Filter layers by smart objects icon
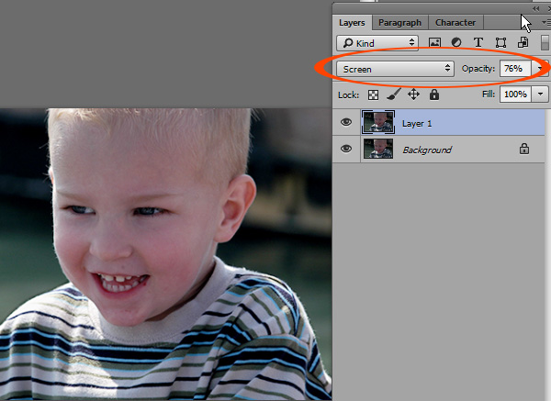Screen dimensions: 551x401 [523, 43]
